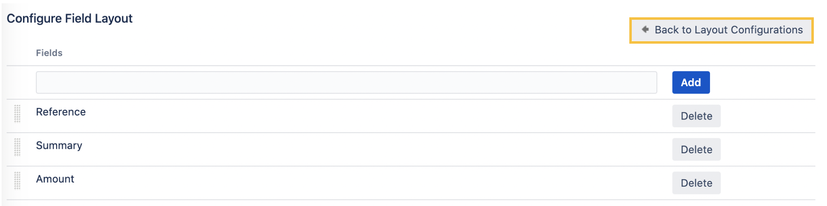
Task: Click the Back to Layout Configurations text
Action: [729, 30]
